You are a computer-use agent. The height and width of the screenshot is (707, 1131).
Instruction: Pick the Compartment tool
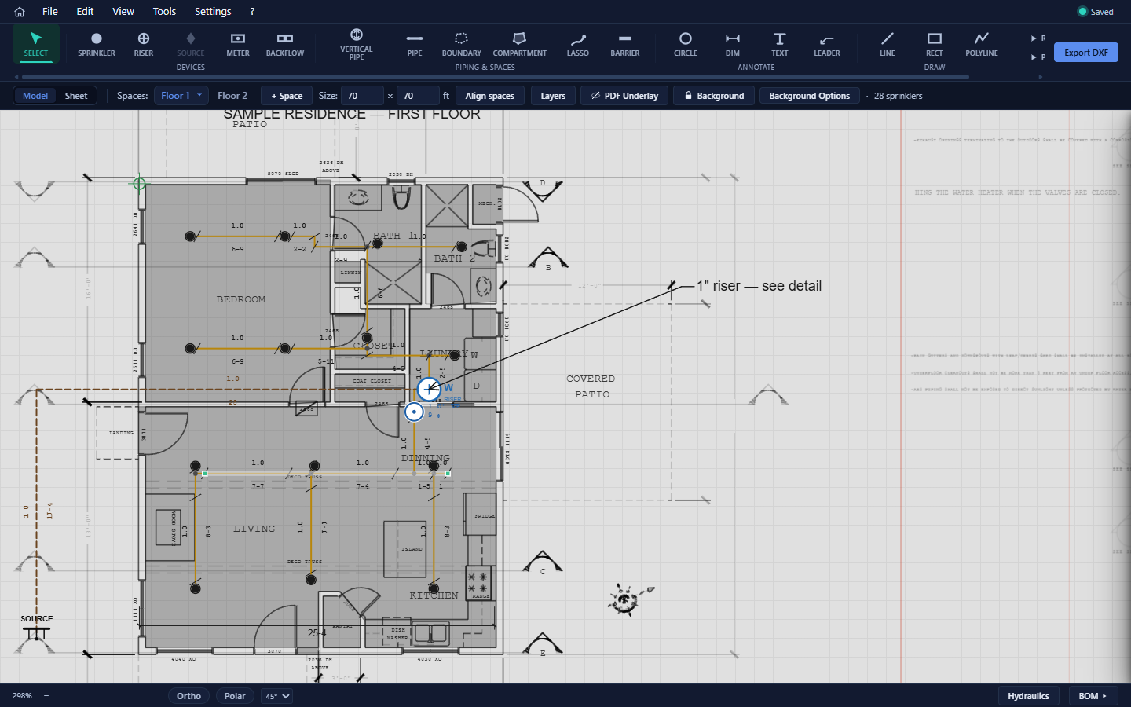[x=520, y=44]
